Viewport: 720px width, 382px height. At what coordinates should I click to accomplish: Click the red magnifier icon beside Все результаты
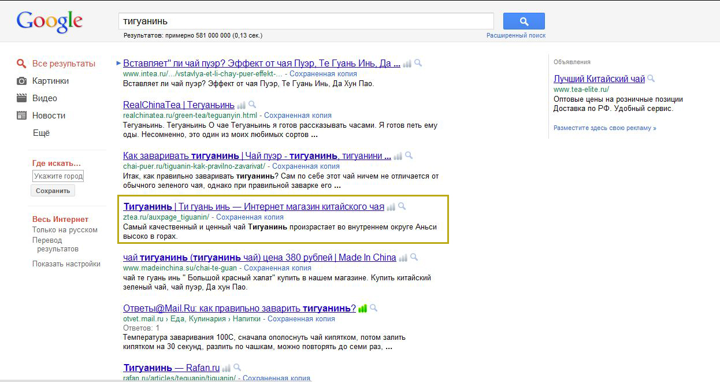(21, 64)
